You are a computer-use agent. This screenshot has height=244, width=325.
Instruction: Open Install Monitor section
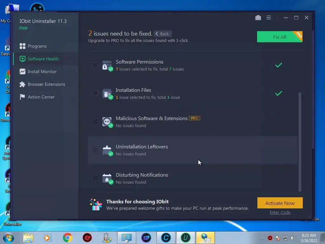pyautogui.click(x=46, y=71)
